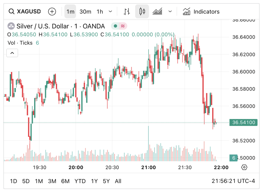Set range to YTD
The image size is (263, 191).
click(x=80, y=181)
